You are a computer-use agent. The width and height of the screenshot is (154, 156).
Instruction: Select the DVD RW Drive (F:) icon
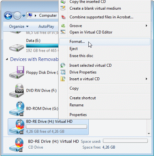[17, 91]
